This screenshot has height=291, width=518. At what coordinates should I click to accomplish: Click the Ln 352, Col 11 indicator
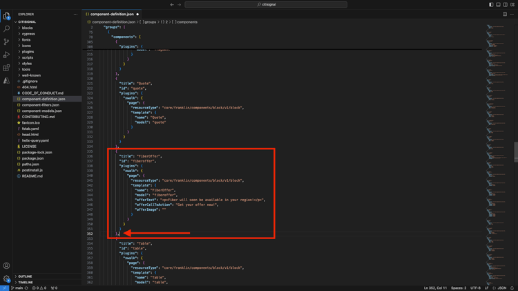tap(435, 288)
